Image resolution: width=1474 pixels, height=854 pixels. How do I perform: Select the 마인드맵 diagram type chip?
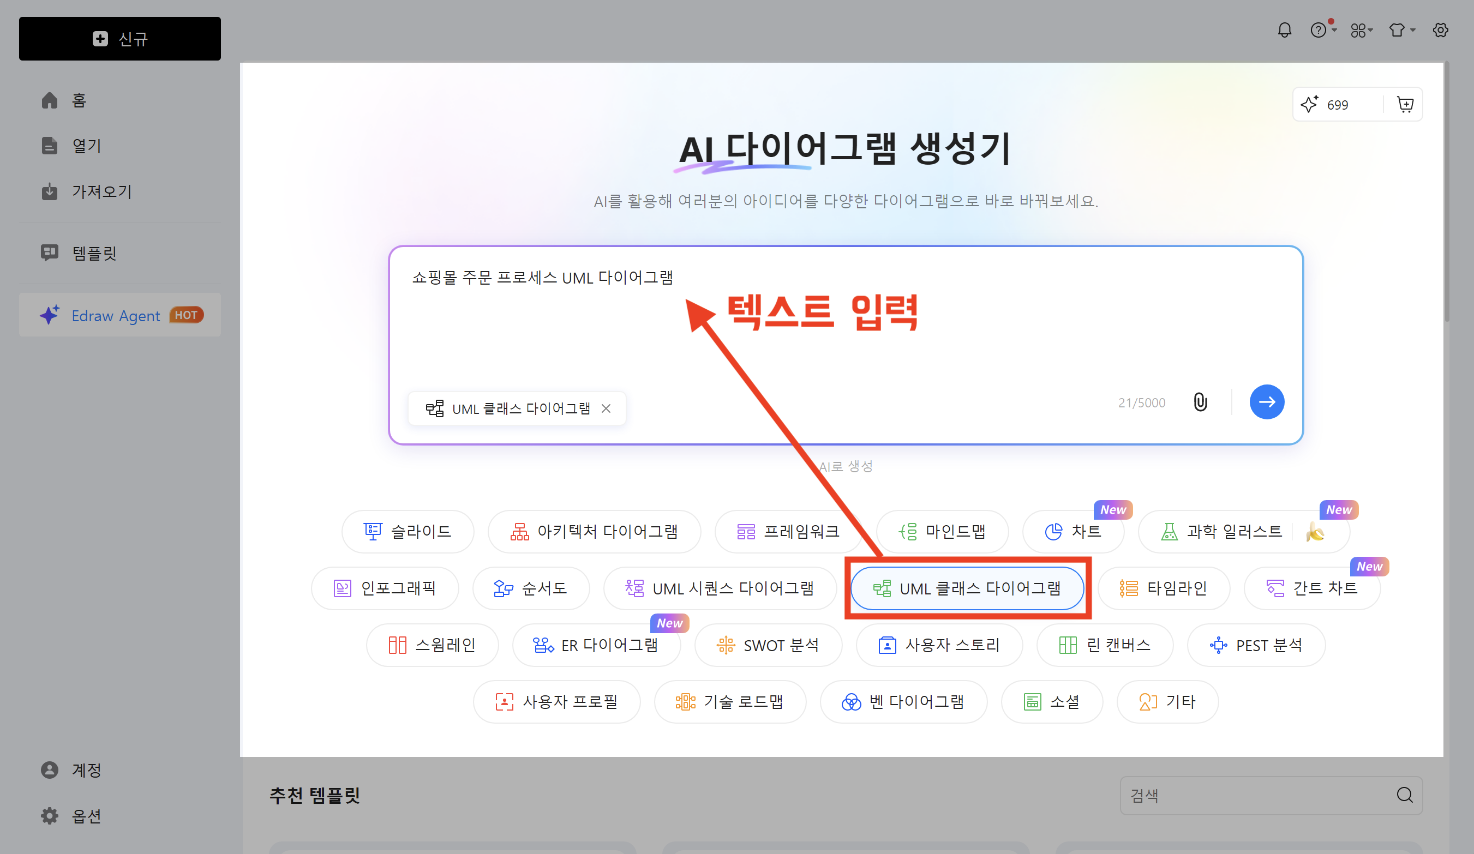[942, 531]
